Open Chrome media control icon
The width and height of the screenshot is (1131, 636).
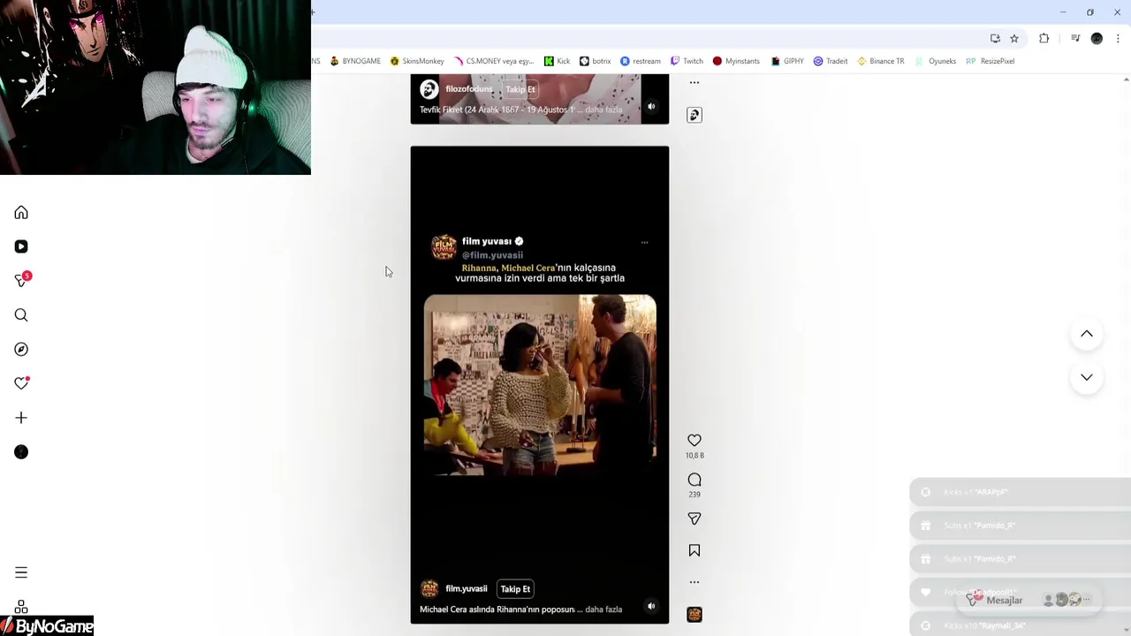click(1075, 38)
